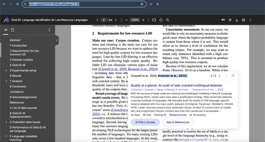
Task: Edit the current page number field
Action: point(104,20)
